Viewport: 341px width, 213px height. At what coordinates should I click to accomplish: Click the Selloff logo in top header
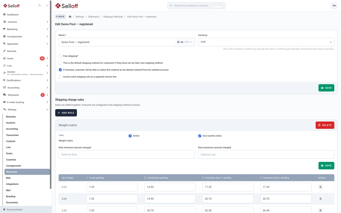coord(67,6)
